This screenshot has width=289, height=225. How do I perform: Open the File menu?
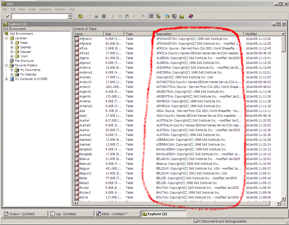click(5, 9)
